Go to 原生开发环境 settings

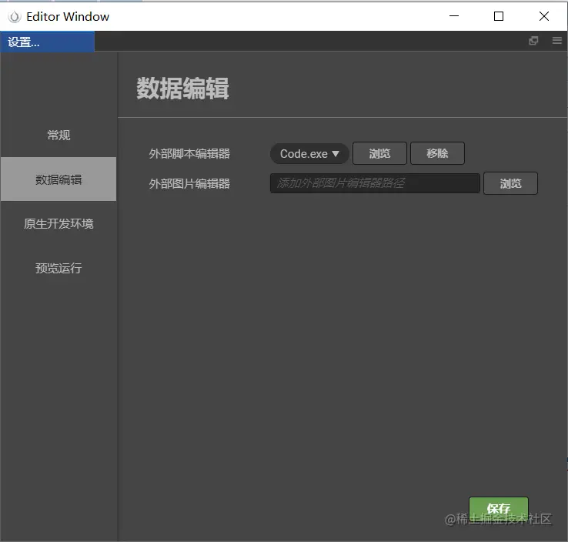coord(58,223)
